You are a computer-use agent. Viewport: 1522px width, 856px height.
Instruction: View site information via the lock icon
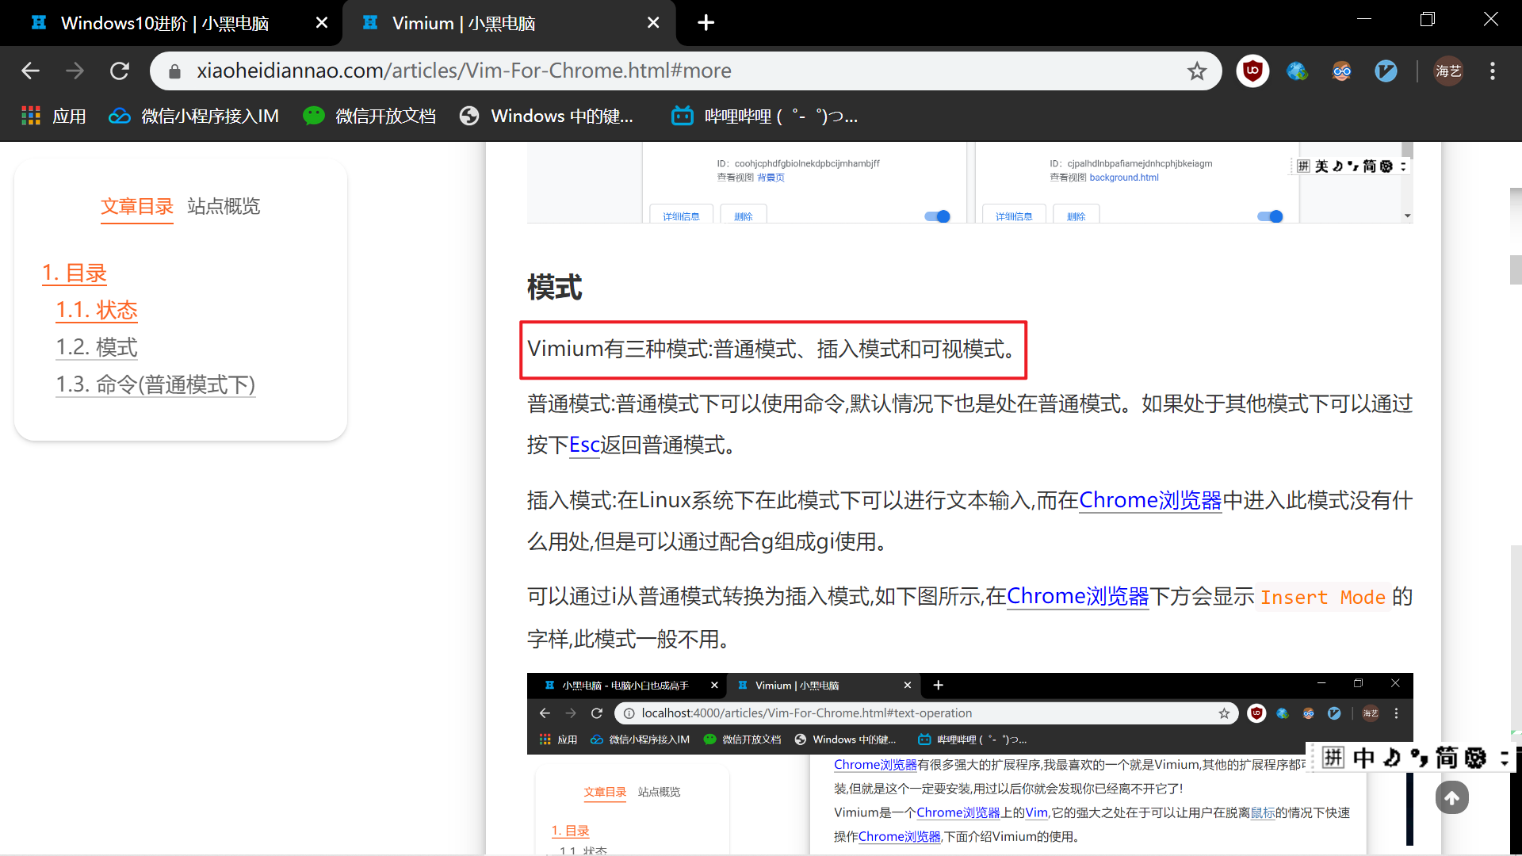click(x=175, y=71)
